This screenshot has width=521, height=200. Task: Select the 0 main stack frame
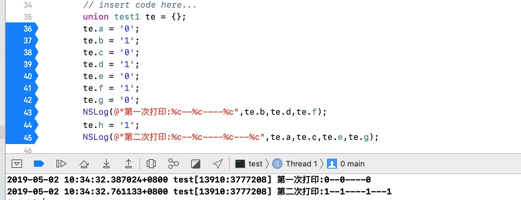pos(346,164)
